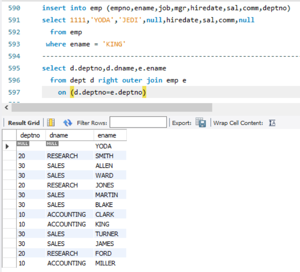This screenshot has width=300, height=272.
Task: Click the Result Grid button
Action: (x=24, y=123)
